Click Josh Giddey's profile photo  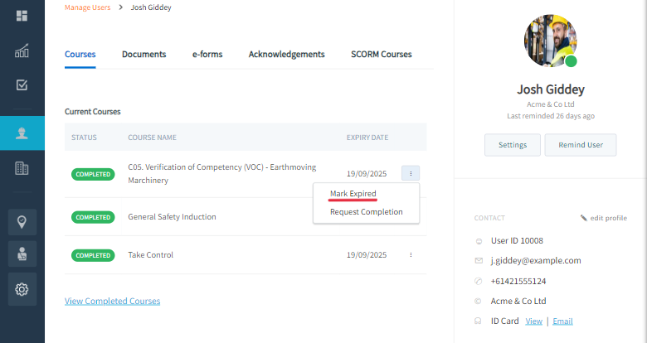point(551,41)
